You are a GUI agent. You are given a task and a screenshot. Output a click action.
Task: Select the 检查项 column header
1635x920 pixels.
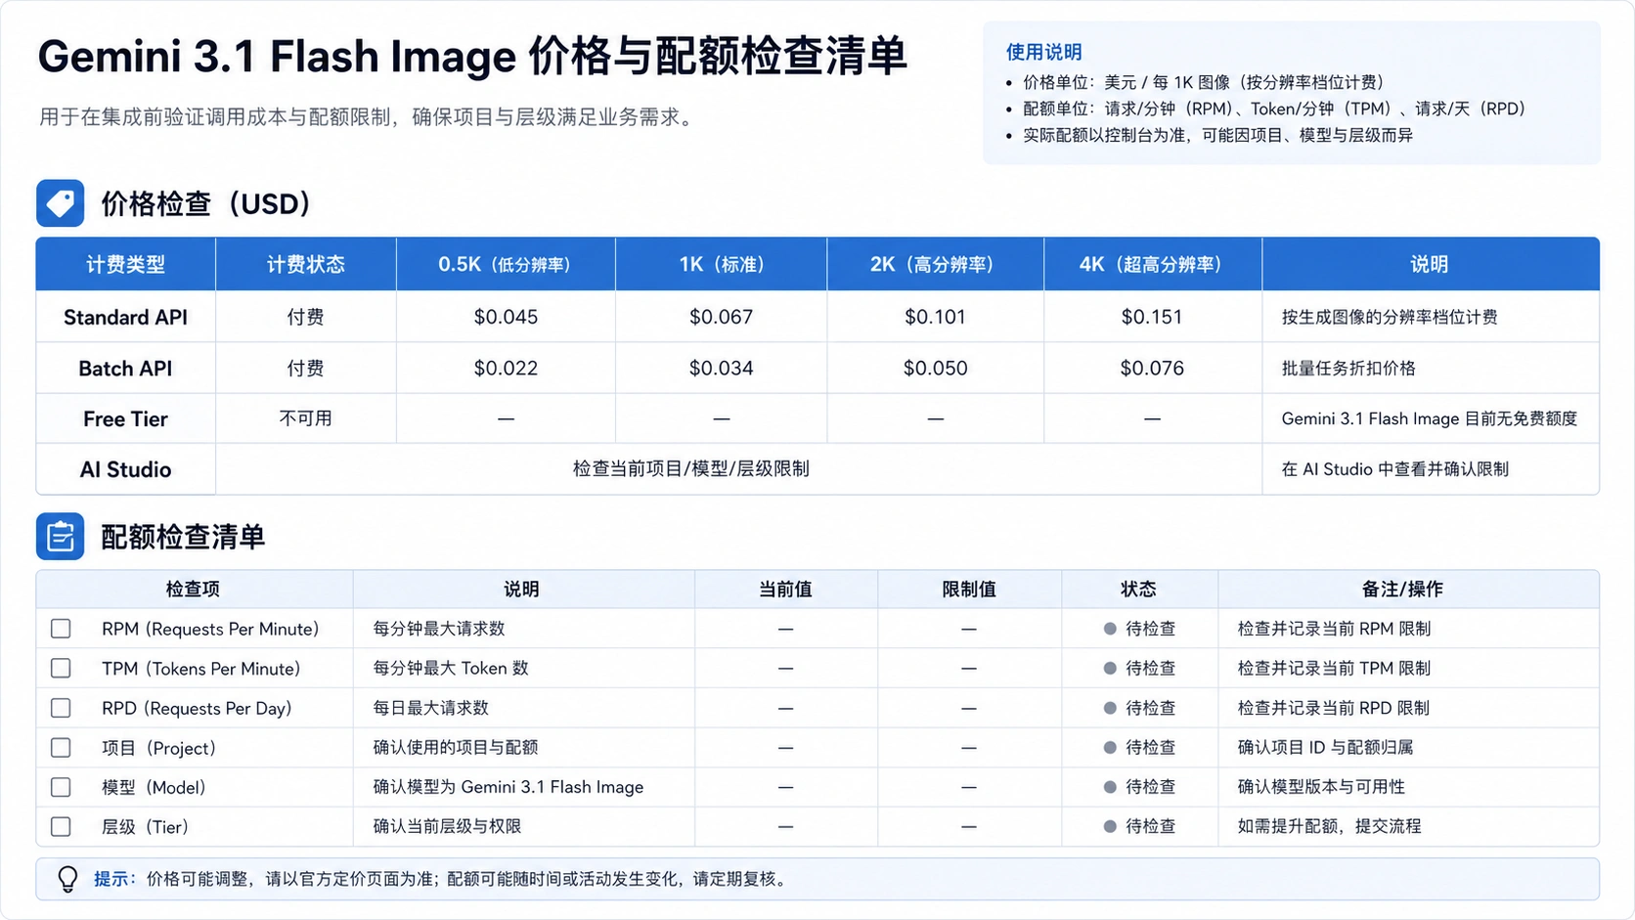tap(193, 590)
